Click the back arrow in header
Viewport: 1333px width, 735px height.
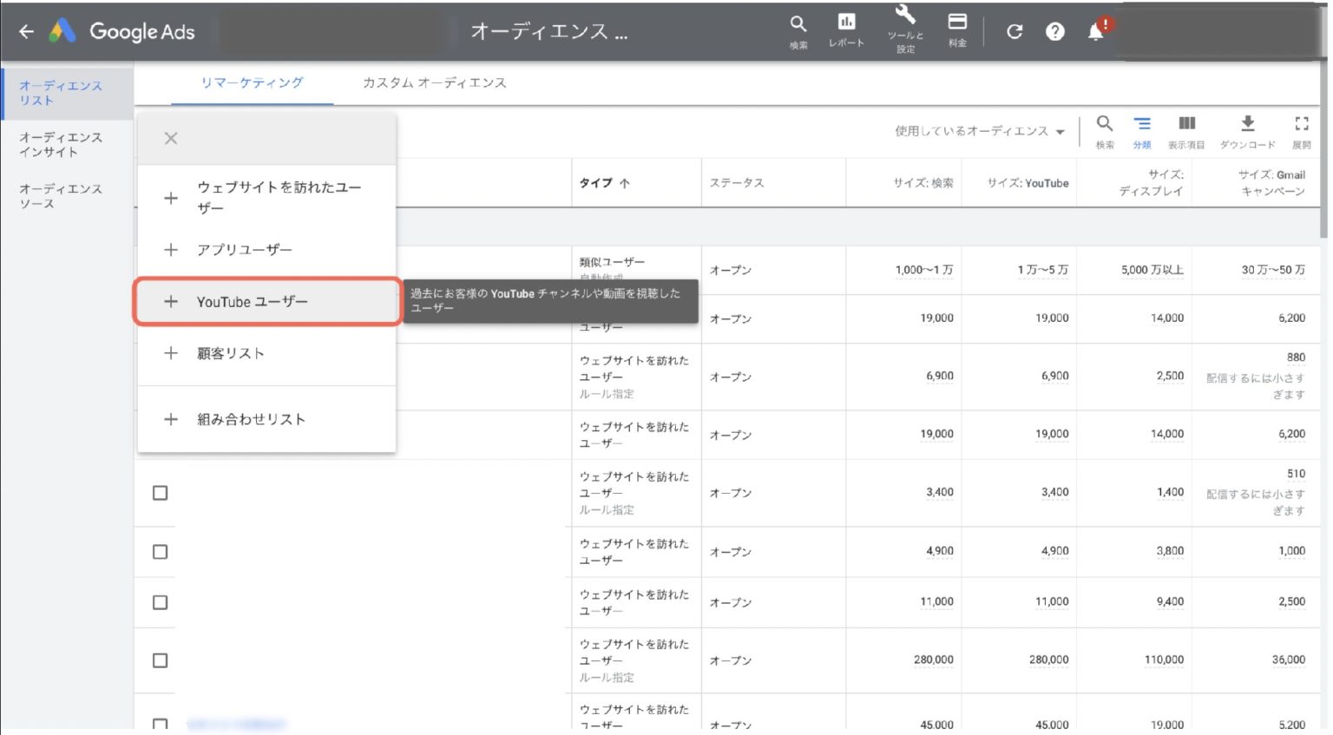coord(27,32)
